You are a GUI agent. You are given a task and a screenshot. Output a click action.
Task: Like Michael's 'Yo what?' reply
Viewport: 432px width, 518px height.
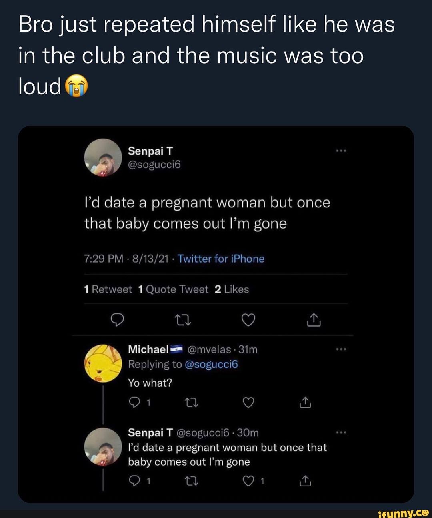coord(248,402)
